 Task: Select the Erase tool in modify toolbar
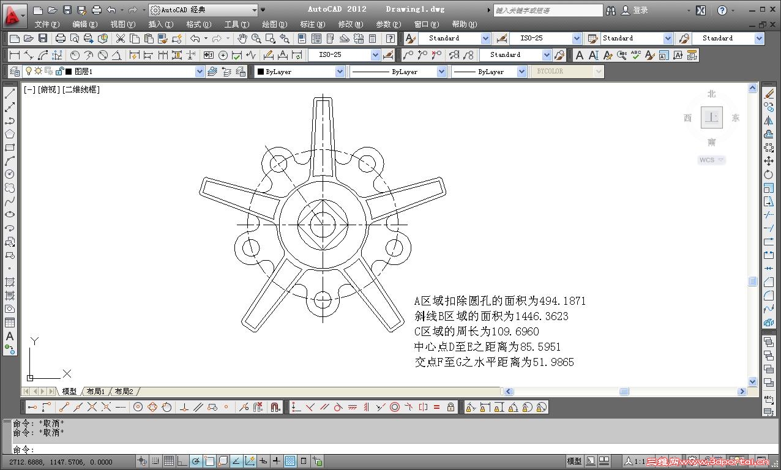769,94
